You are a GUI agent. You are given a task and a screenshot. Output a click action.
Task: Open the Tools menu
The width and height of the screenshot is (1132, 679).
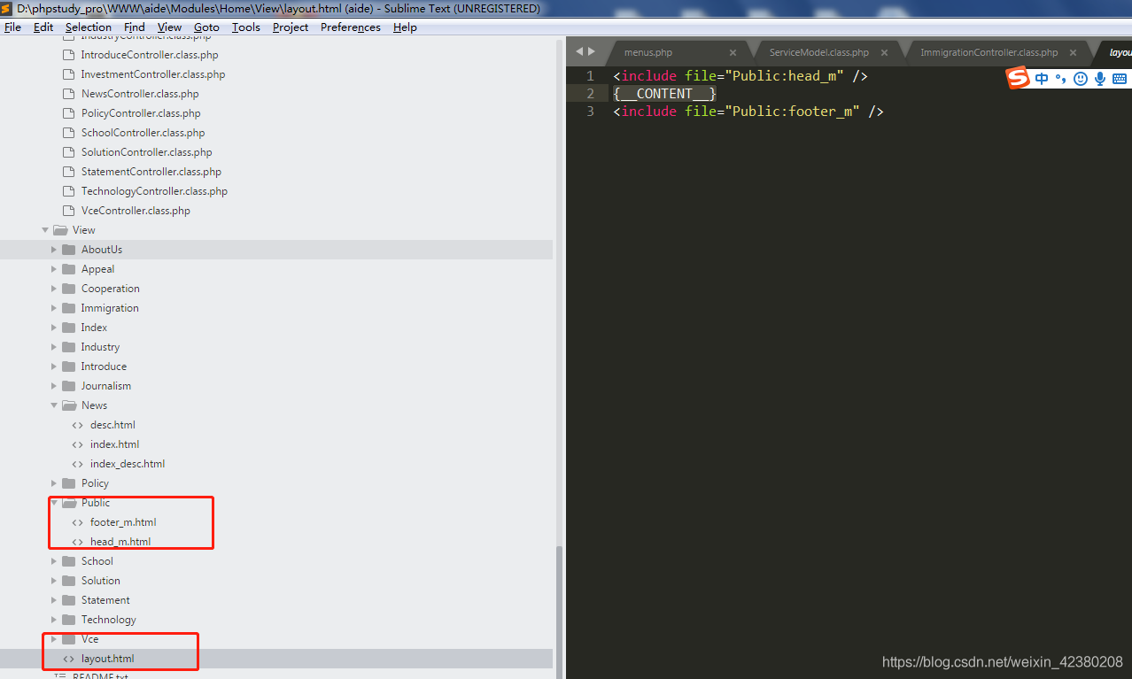[x=246, y=27]
